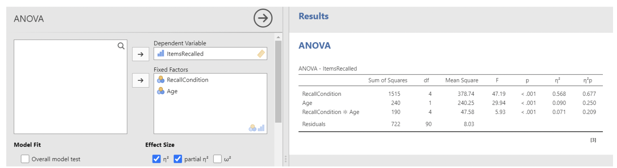617x168 pixels.
Task: Click the ruler icon in Dependent Variable box
Action: (261, 54)
